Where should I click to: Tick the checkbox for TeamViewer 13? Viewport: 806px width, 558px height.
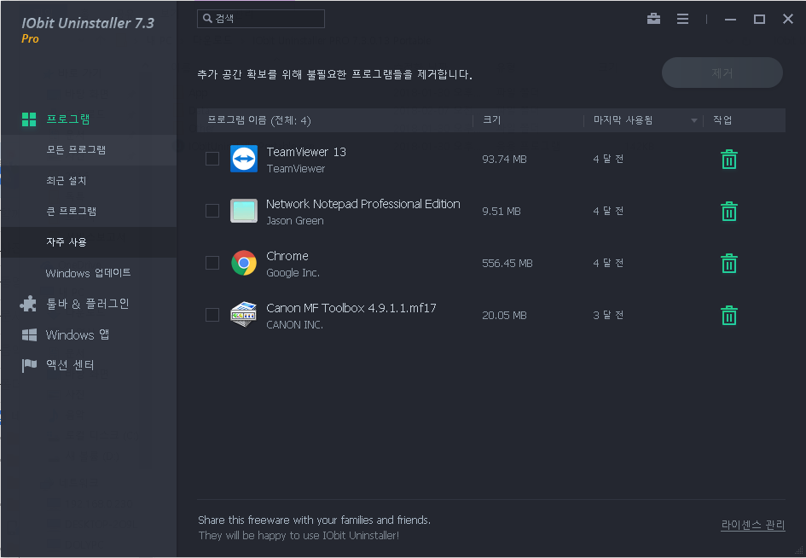pyautogui.click(x=212, y=159)
